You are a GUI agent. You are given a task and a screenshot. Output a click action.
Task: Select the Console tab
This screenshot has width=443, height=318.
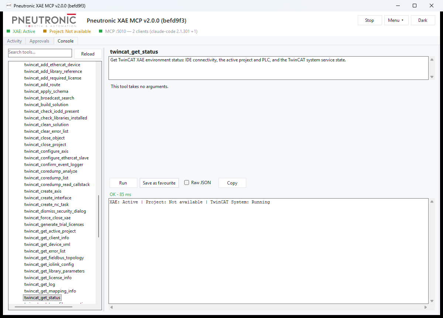click(66, 41)
